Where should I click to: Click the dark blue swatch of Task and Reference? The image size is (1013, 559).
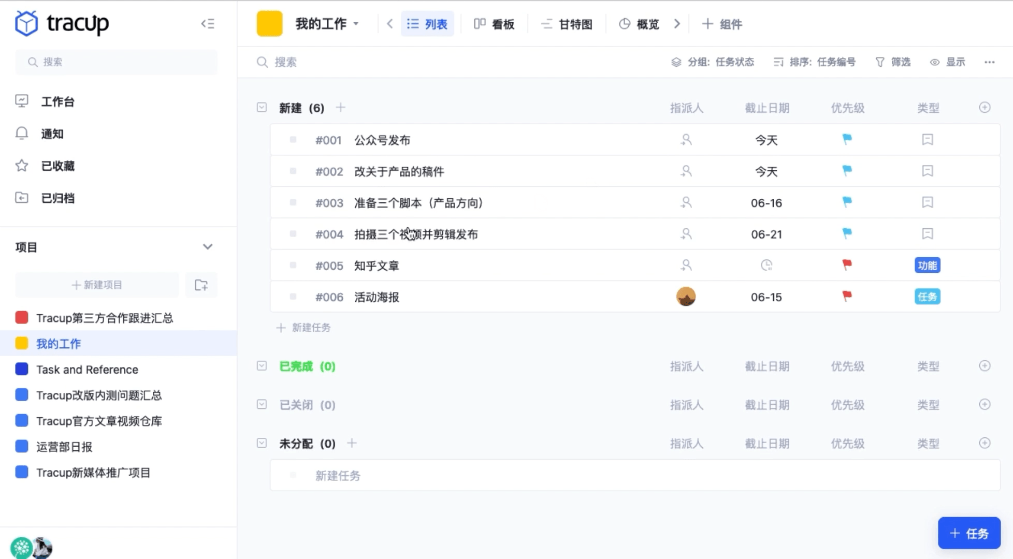[22, 369]
